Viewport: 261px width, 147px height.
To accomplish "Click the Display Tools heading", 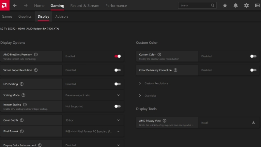I will (x=146, y=109).
